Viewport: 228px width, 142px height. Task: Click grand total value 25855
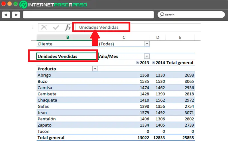click(188, 137)
